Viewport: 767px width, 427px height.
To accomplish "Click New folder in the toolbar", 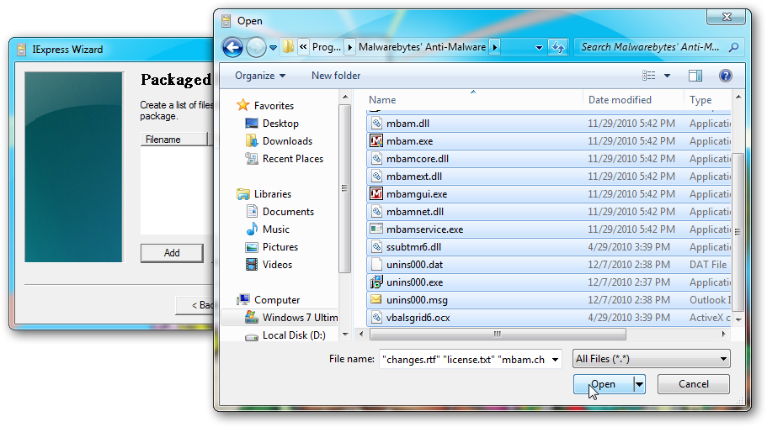I will pyautogui.click(x=336, y=76).
